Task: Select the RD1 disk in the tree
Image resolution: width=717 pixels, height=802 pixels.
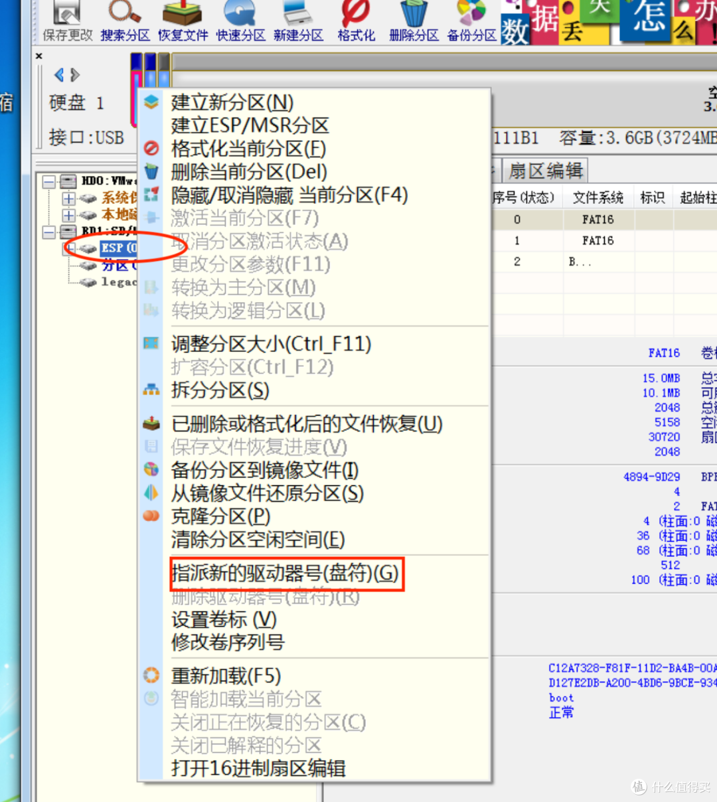Action: coord(109,232)
